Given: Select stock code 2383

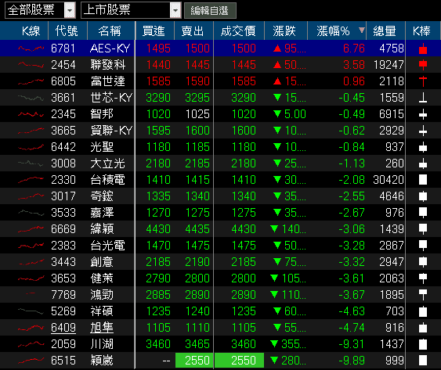Looking at the screenshot, I should point(63,246).
